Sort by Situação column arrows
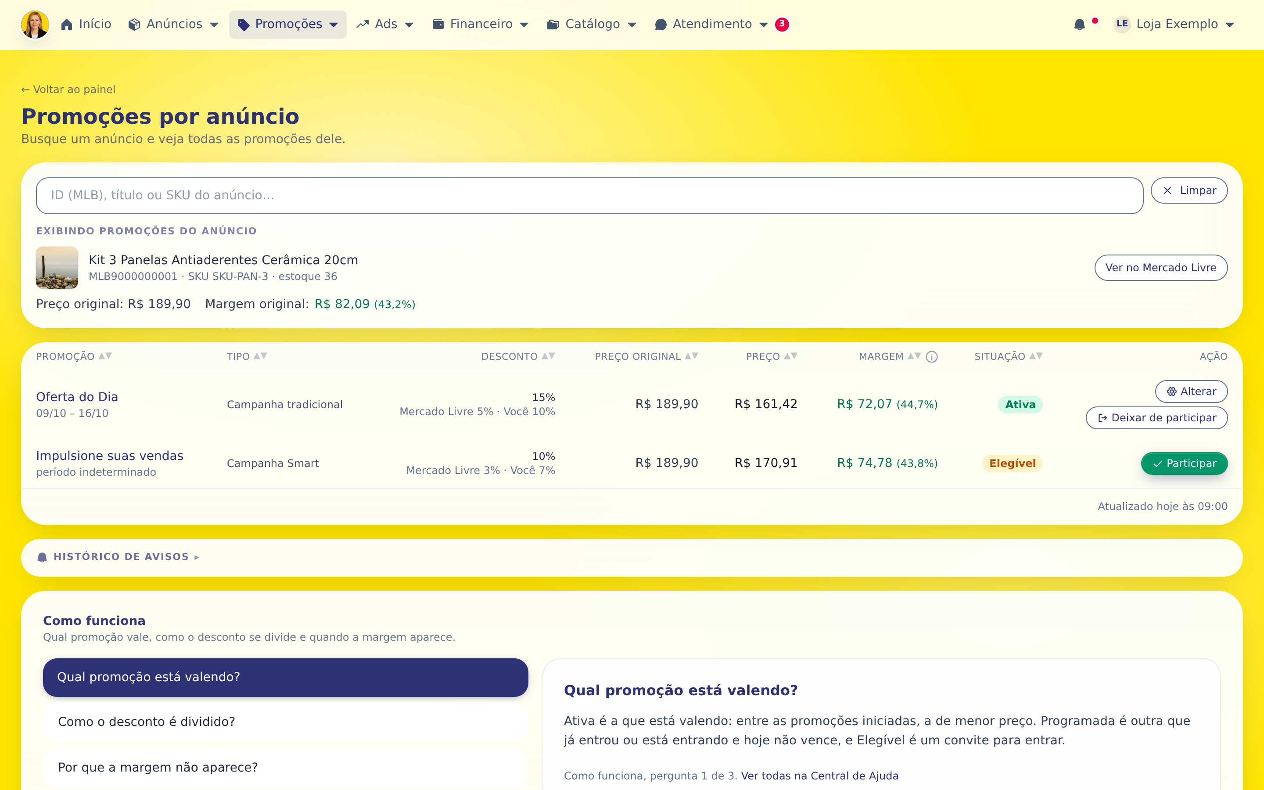The width and height of the screenshot is (1264, 790). click(x=1036, y=356)
